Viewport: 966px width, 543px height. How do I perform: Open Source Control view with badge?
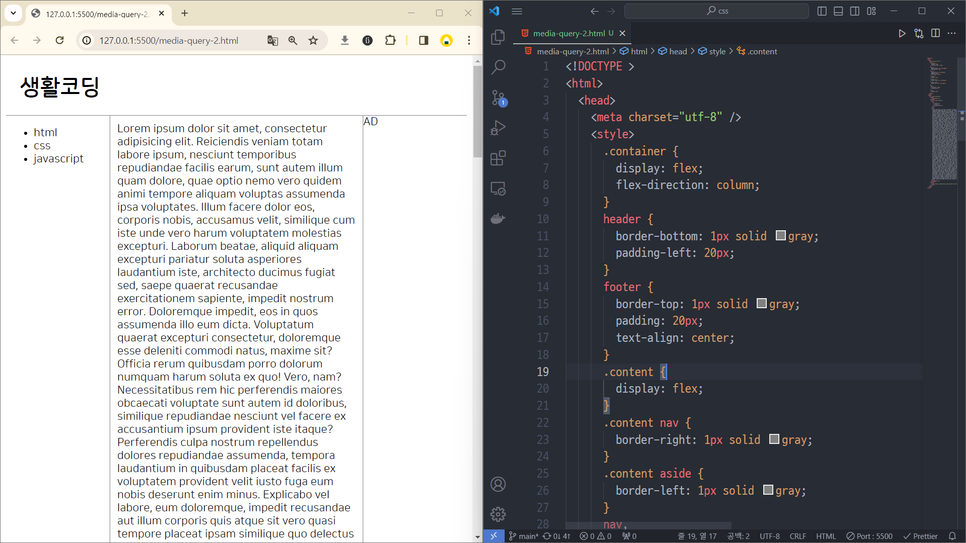pos(498,98)
